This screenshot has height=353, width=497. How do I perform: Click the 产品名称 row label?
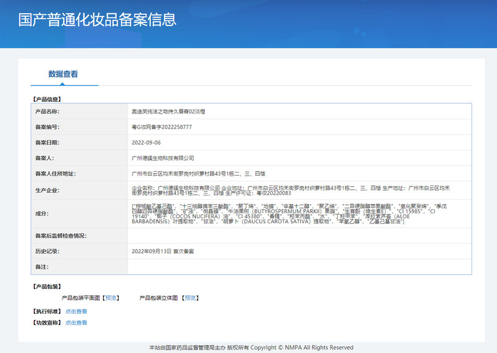47,112
